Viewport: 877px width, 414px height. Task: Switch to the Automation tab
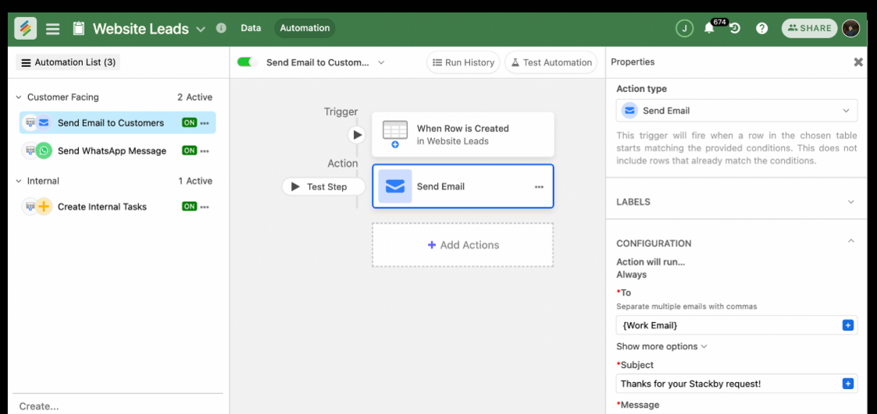pos(305,28)
